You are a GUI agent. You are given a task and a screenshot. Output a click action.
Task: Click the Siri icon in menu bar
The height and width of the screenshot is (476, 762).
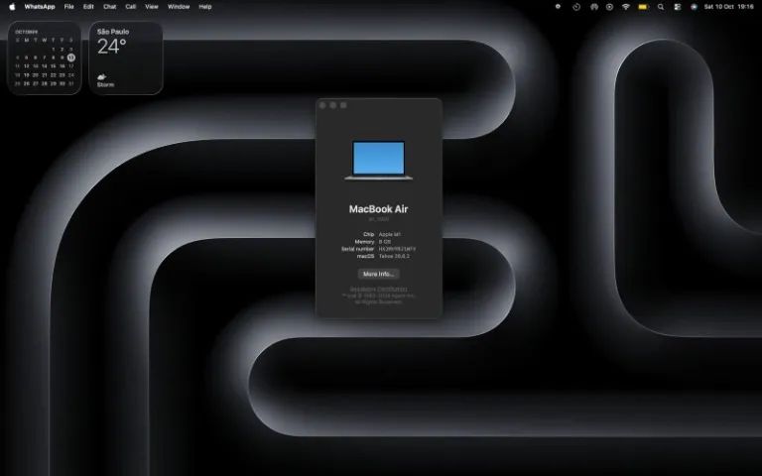pos(694,7)
